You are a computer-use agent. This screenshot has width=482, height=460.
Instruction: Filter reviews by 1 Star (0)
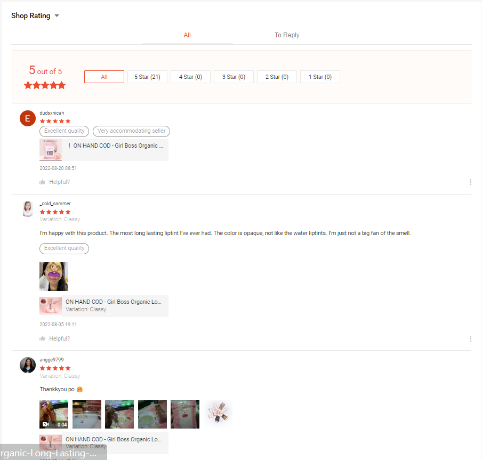[x=320, y=77]
